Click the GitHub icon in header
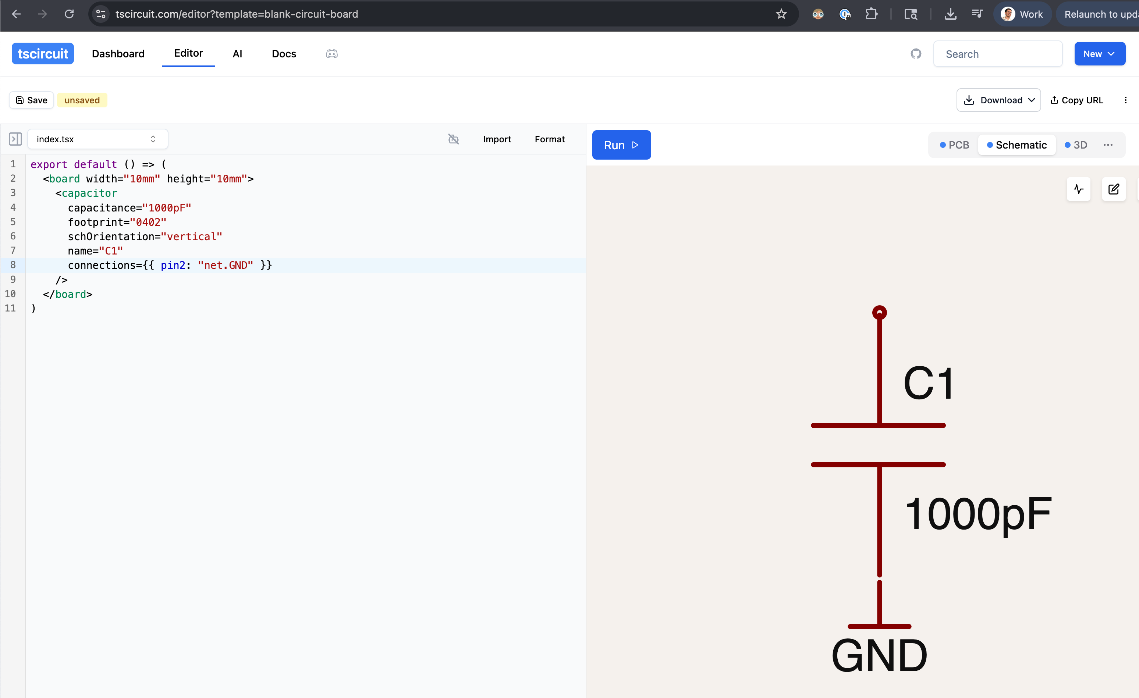The width and height of the screenshot is (1139, 698). coord(915,54)
